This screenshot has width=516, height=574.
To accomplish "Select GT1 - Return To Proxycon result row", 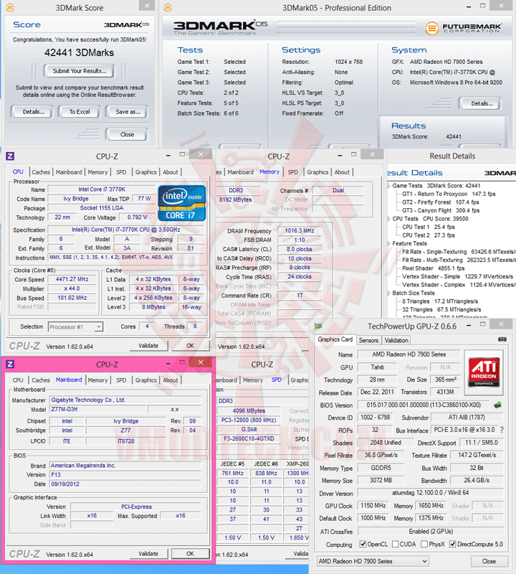I will [x=449, y=194].
